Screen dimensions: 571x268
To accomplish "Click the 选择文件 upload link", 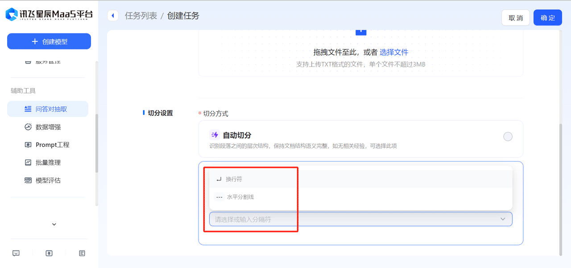I will point(394,52).
